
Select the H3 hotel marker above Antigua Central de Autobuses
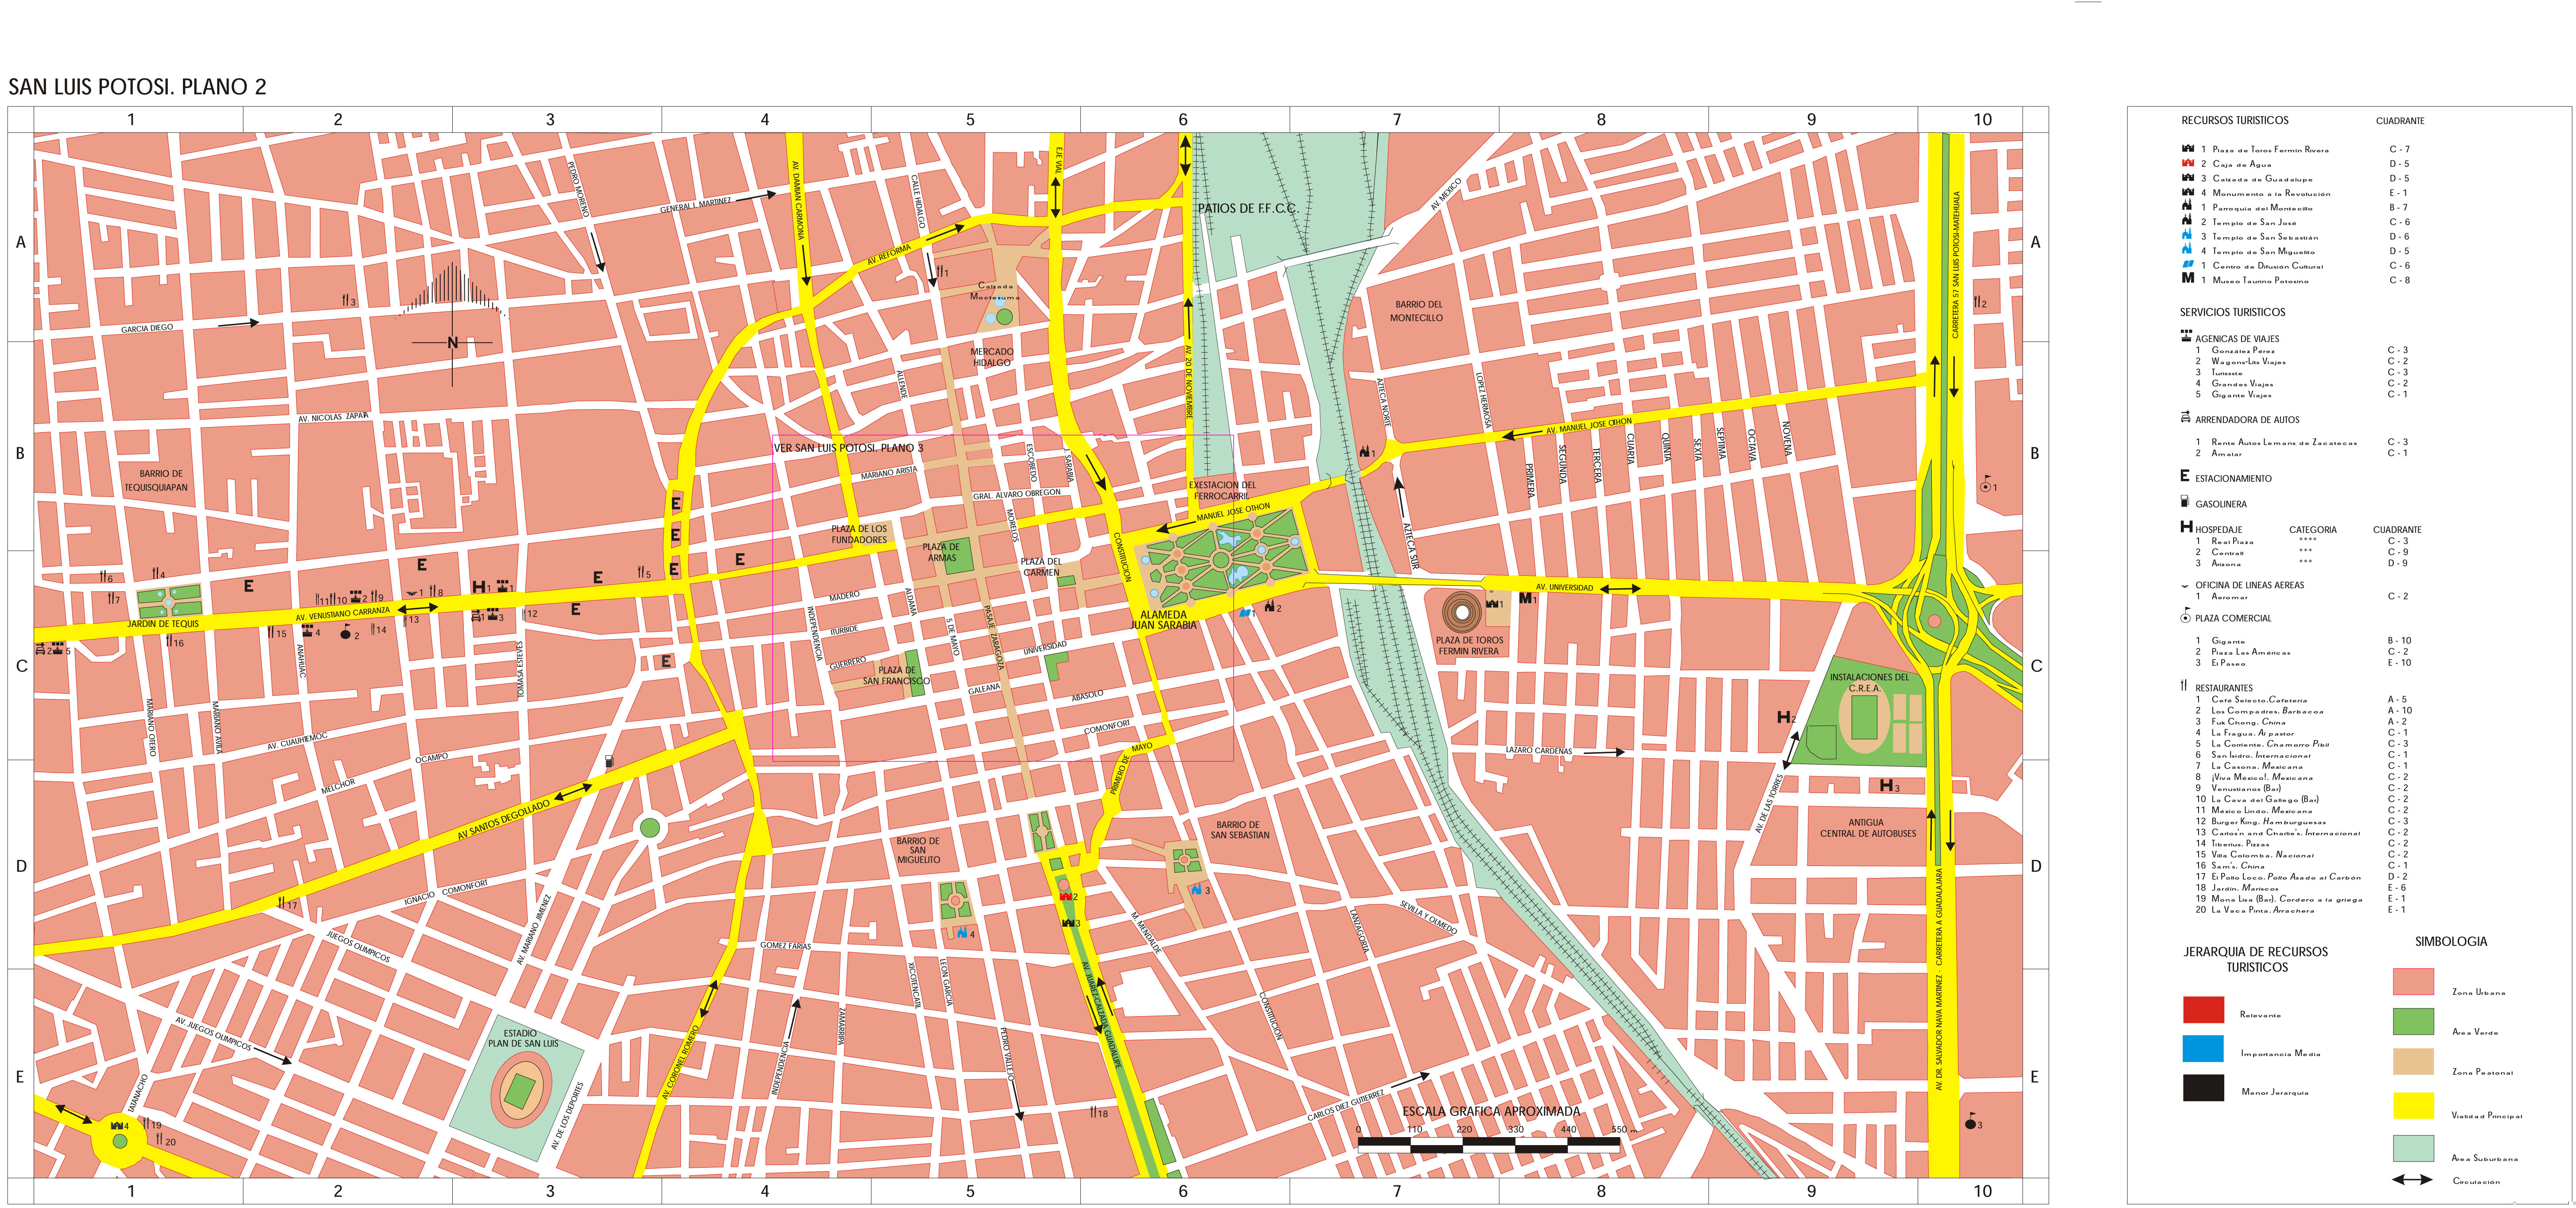click(x=1889, y=786)
